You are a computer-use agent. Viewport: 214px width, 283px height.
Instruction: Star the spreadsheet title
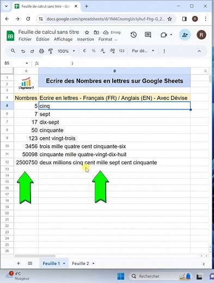[87, 33]
